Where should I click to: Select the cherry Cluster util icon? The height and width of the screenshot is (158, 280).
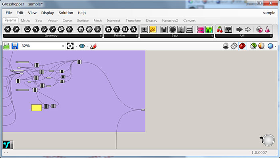pyautogui.click(x=220, y=29)
